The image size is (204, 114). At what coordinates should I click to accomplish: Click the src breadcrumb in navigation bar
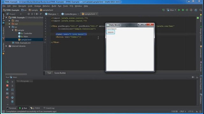coord(24,10)
